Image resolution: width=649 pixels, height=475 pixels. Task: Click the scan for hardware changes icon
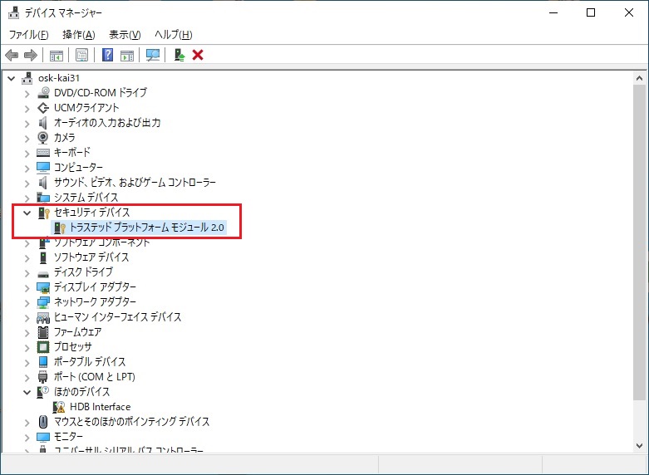pos(152,55)
